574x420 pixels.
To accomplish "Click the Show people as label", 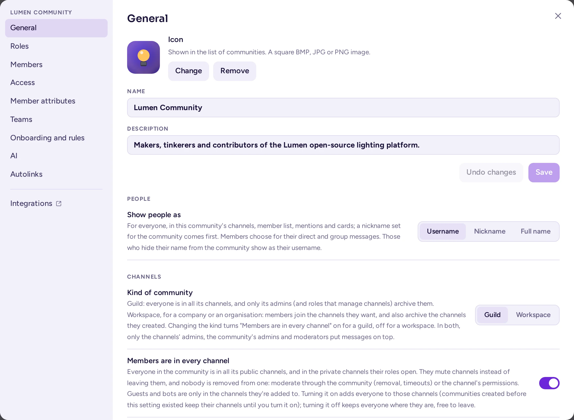I will coord(154,215).
